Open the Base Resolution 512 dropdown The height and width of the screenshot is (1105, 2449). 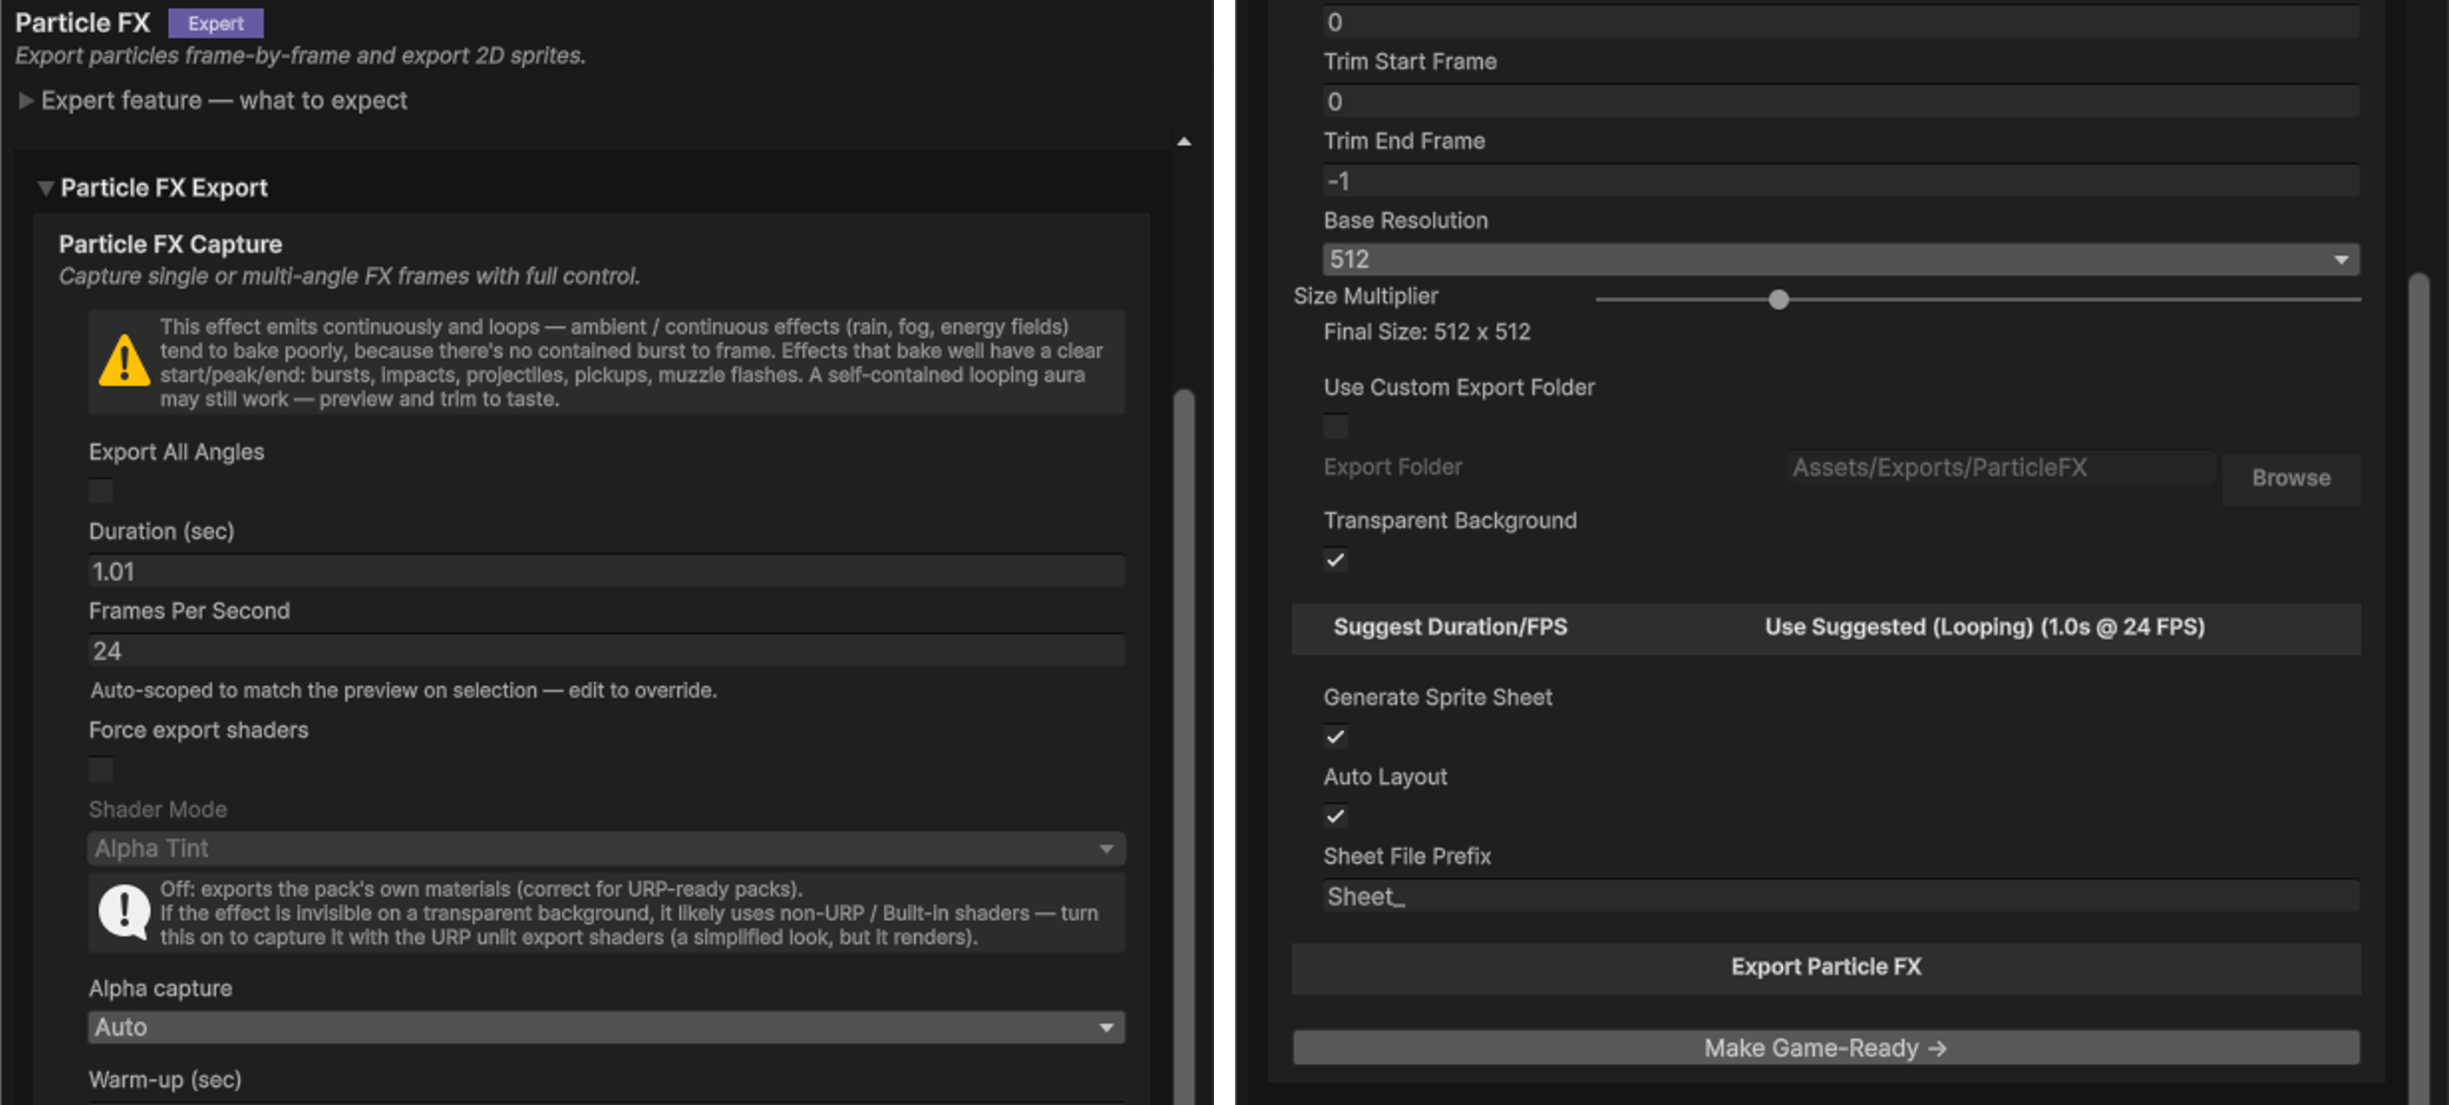(1840, 259)
